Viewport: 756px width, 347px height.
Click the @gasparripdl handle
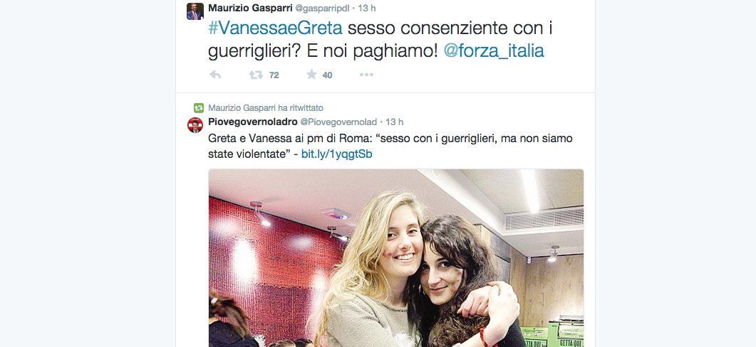321,9
